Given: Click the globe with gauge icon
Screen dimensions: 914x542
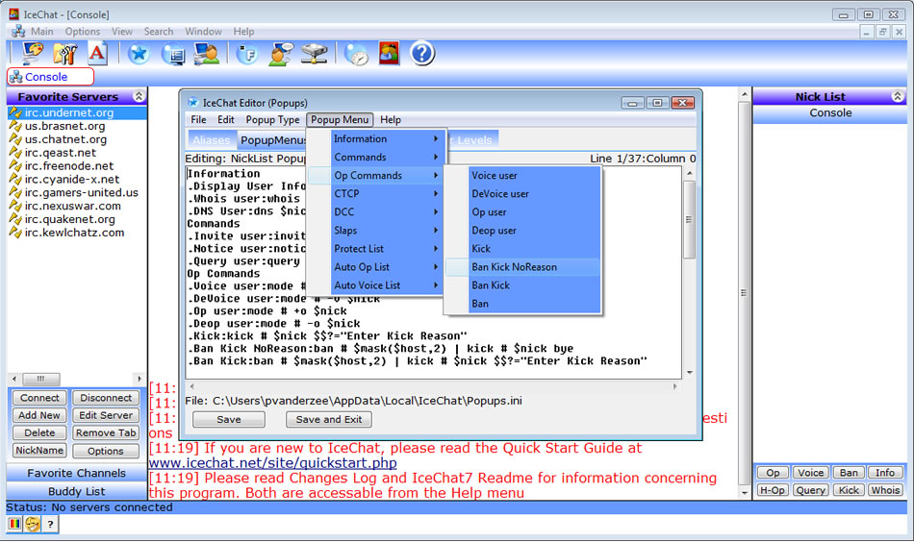Looking at the screenshot, I should pyautogui.click(x=356, y=54).
